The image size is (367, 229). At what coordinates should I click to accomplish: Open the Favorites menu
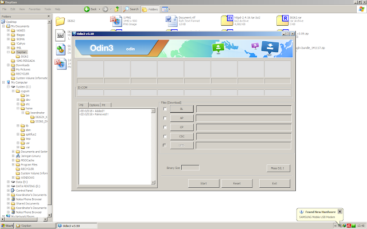[x=34, y=9]
